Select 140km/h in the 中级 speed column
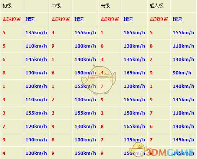The image size is (197, 159). (85, 59)
